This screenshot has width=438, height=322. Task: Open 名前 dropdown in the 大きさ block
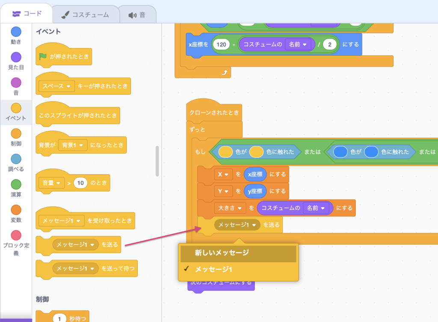[316, 208]
